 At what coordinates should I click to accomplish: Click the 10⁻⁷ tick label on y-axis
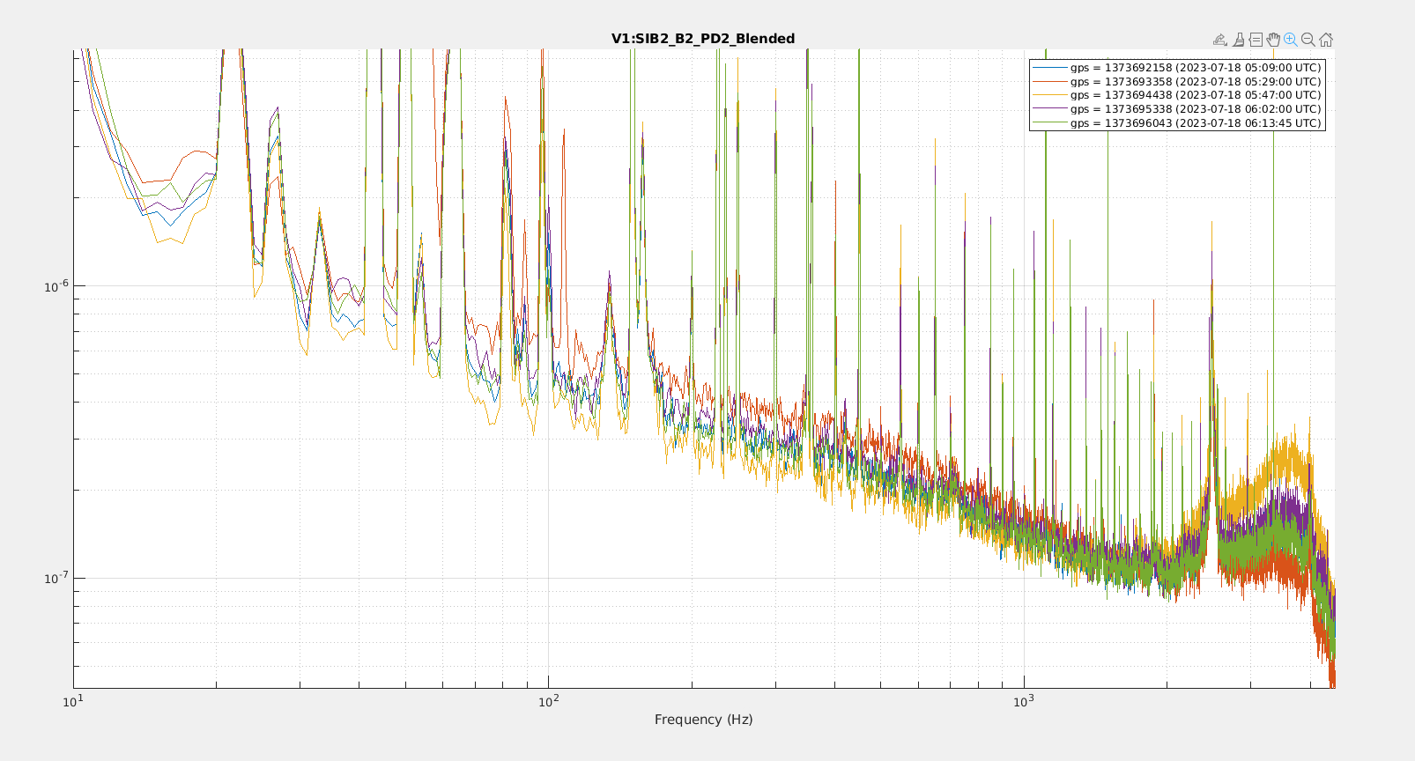tap(57, 579)
